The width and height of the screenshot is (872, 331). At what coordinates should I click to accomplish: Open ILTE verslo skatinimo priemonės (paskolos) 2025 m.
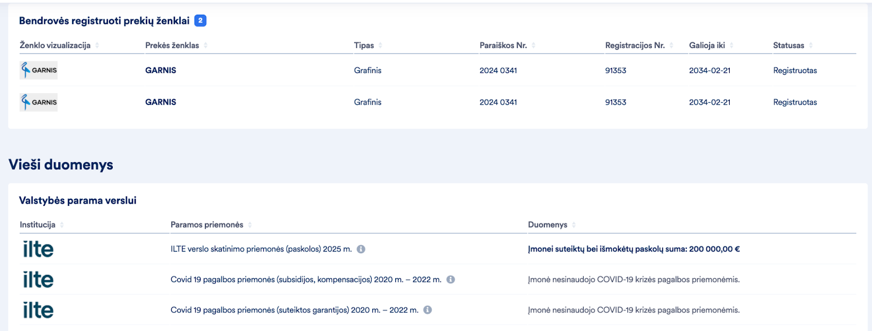[x=261, y=249]
